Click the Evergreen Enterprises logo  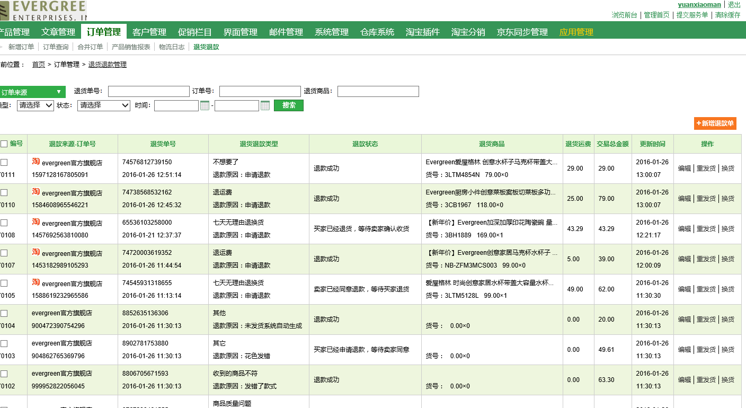(x=43, y=11)
